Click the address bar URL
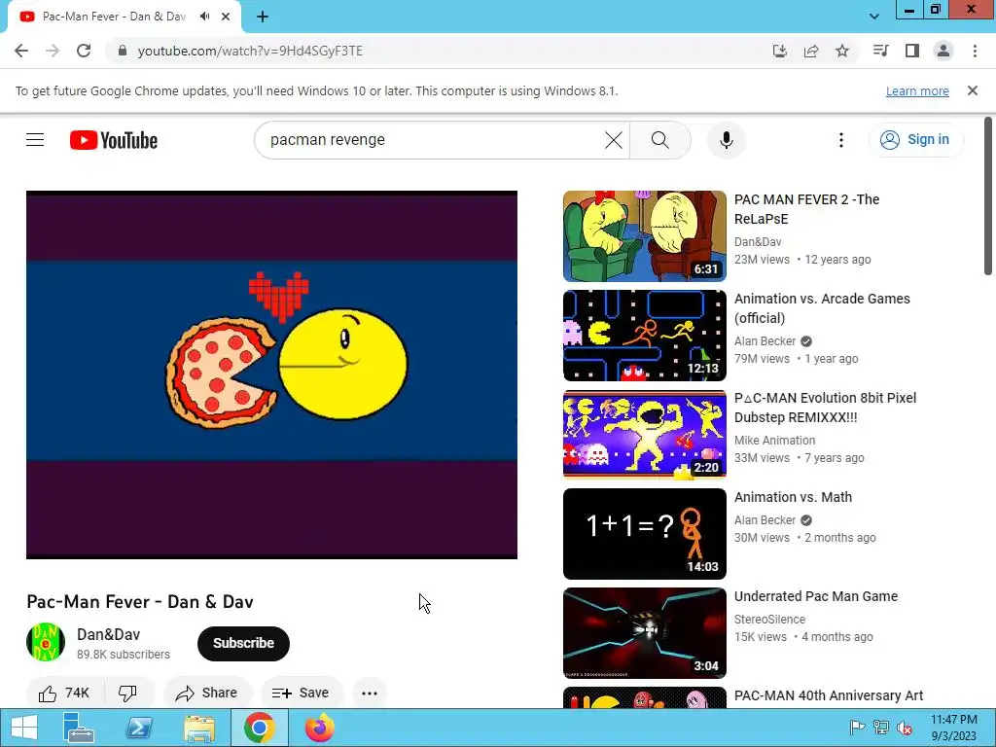The image size is (996, 747). (x=250, y=51)
